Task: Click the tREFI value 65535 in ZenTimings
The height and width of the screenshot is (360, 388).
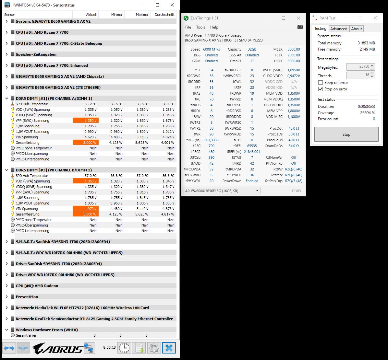Action: click(x=252, y=146)
